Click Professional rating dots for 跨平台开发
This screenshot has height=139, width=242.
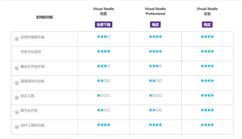click(155, 110)
